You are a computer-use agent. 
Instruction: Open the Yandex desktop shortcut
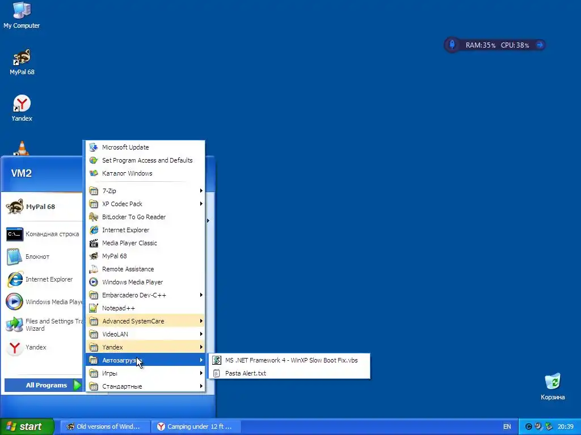pos(22,108)
